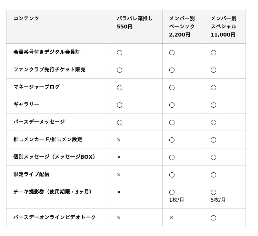Click the circle for パラパレ箱推し デジタル会員証
Screen dimensions: 258x236
[x=119, y=53]
